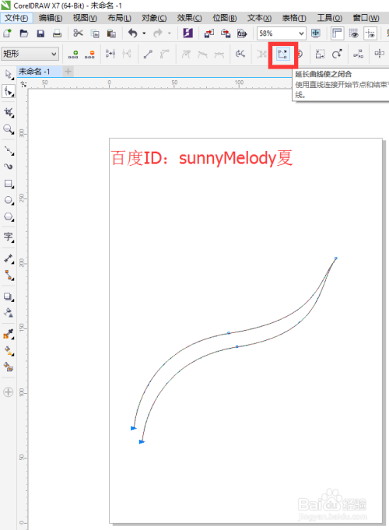Click the Import icon

tap(209, 33)
